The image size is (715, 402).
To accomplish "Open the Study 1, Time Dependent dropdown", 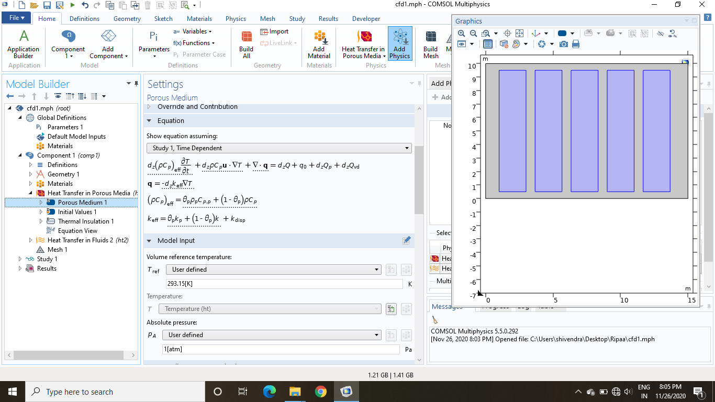I will pos(279,148).
